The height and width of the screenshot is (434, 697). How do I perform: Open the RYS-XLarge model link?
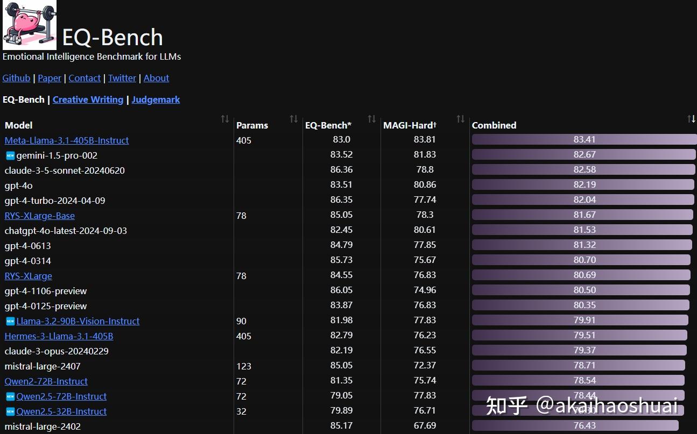tap(29, 276)
